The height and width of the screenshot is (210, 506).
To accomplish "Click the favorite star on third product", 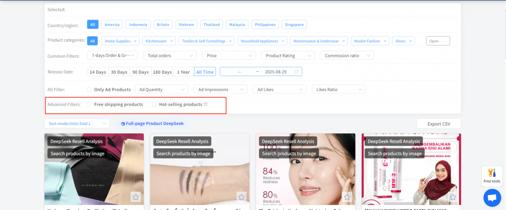I will [347, 197].
